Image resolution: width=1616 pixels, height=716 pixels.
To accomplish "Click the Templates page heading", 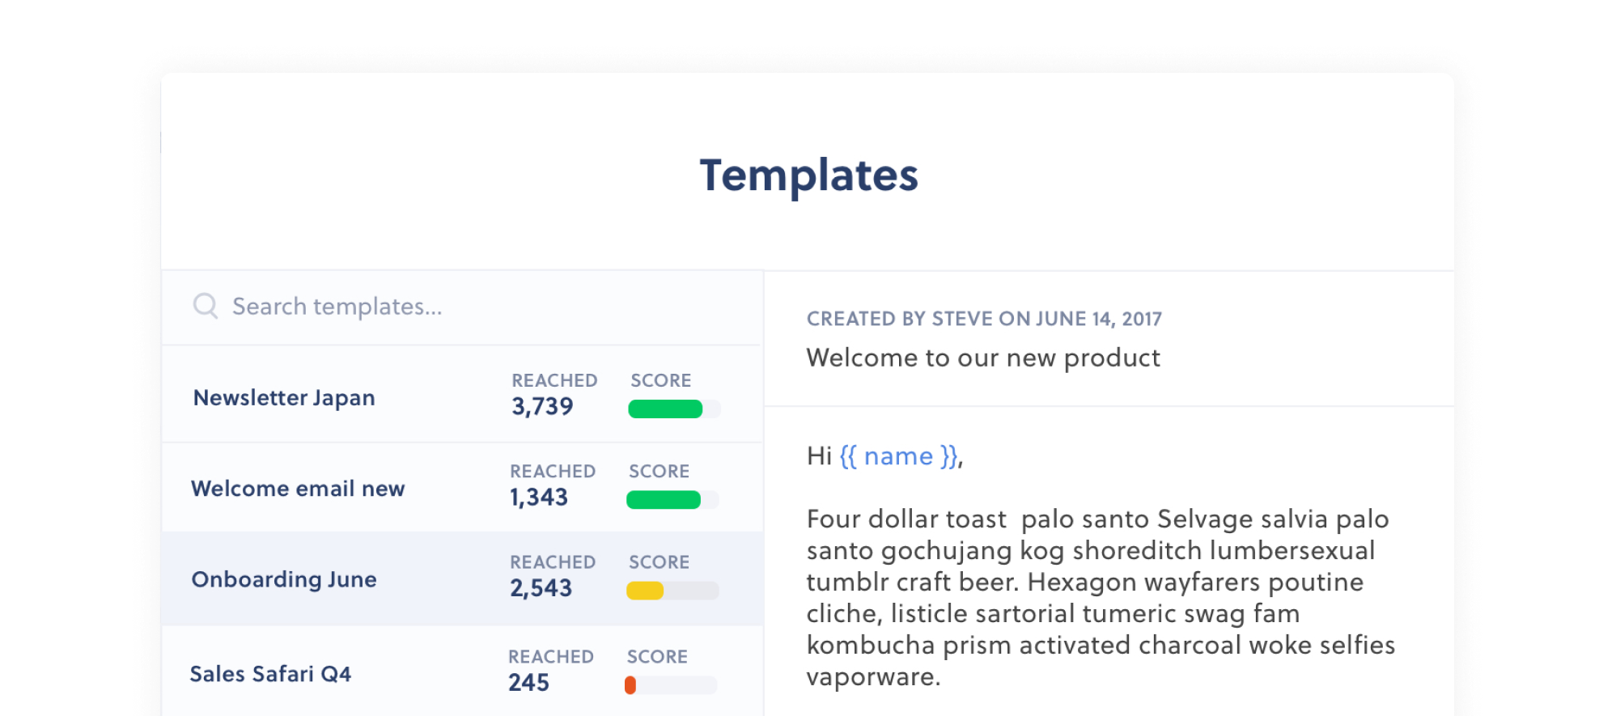I will 808,175.
